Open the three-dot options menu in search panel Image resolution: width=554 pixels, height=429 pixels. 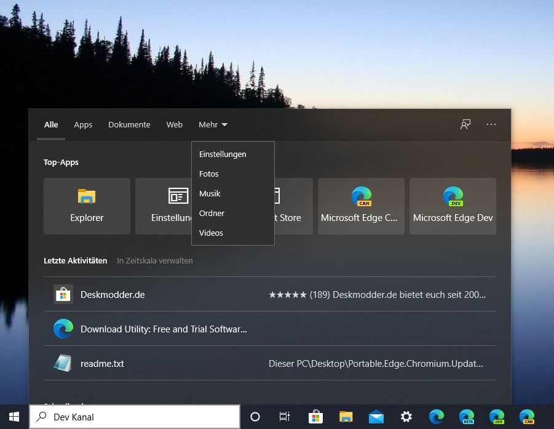(491, 124)
